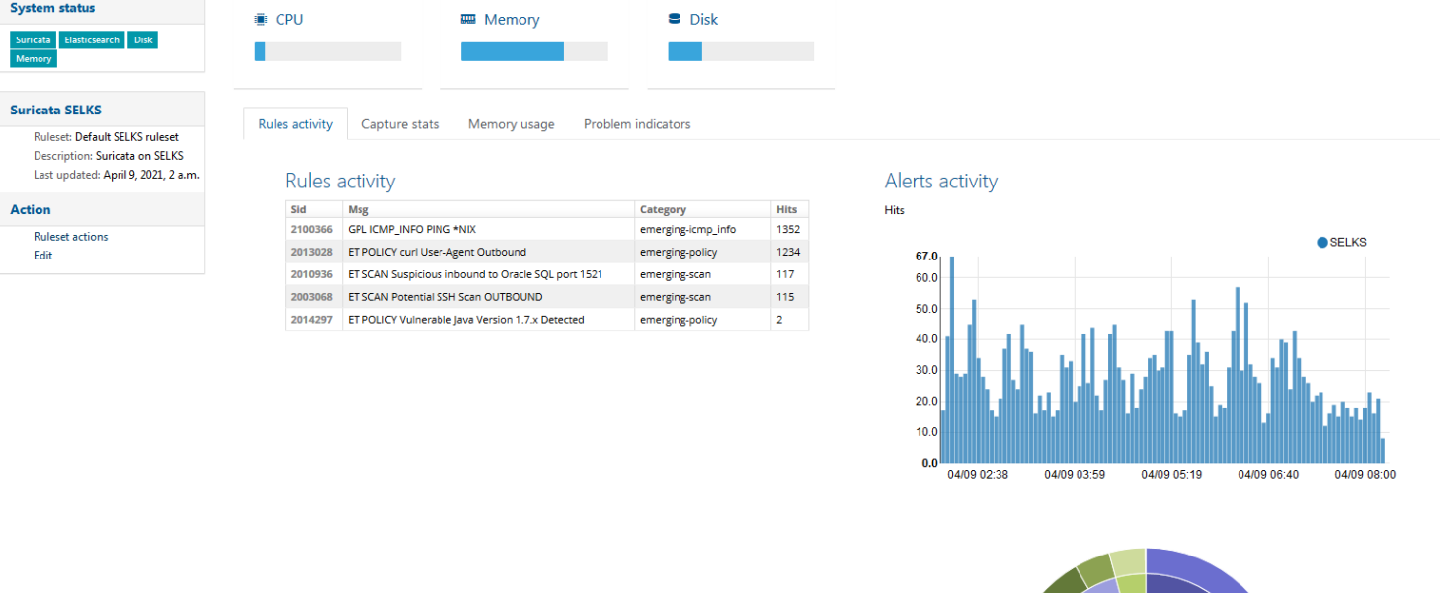
Task: Open rule Sid 2010936
Action: click(311, 274)
